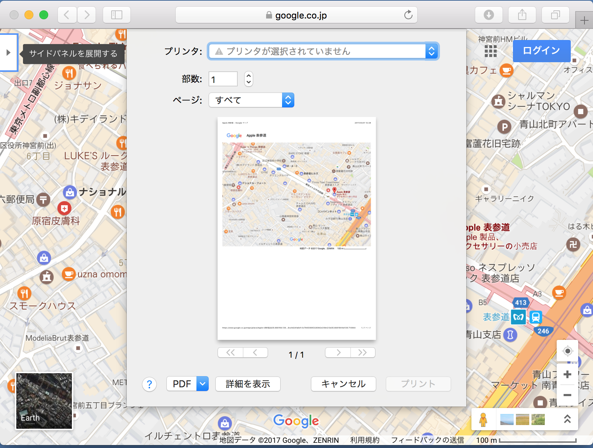Zoom in the map with plus

click(567, 374)
